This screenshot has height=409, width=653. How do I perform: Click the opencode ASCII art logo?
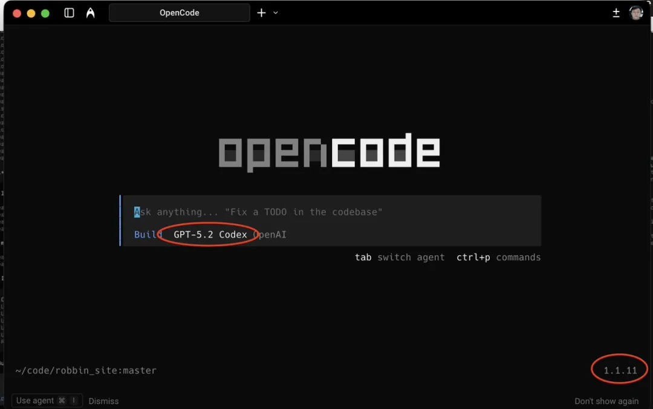point(329,151)
